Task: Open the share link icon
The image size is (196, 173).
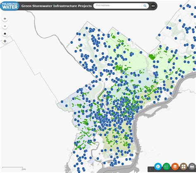Action: [x=153, y=6]
